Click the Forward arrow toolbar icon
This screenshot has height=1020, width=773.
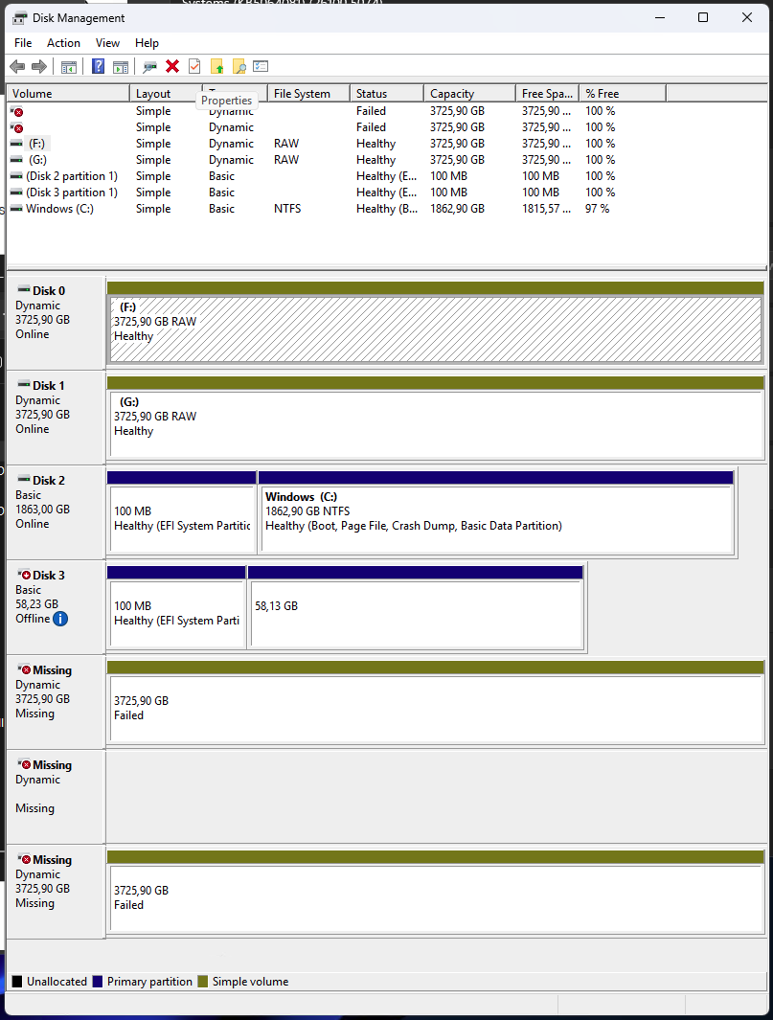(39, 66)
